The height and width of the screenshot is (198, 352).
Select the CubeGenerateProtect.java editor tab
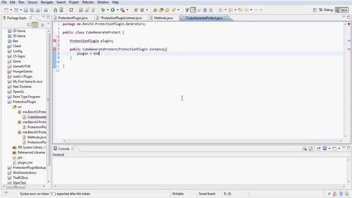pos(204,18)
